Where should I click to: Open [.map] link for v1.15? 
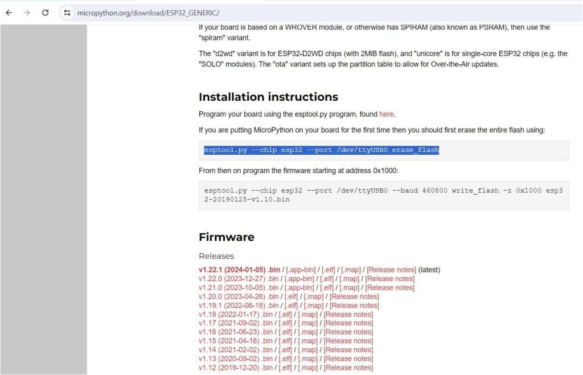307,341
